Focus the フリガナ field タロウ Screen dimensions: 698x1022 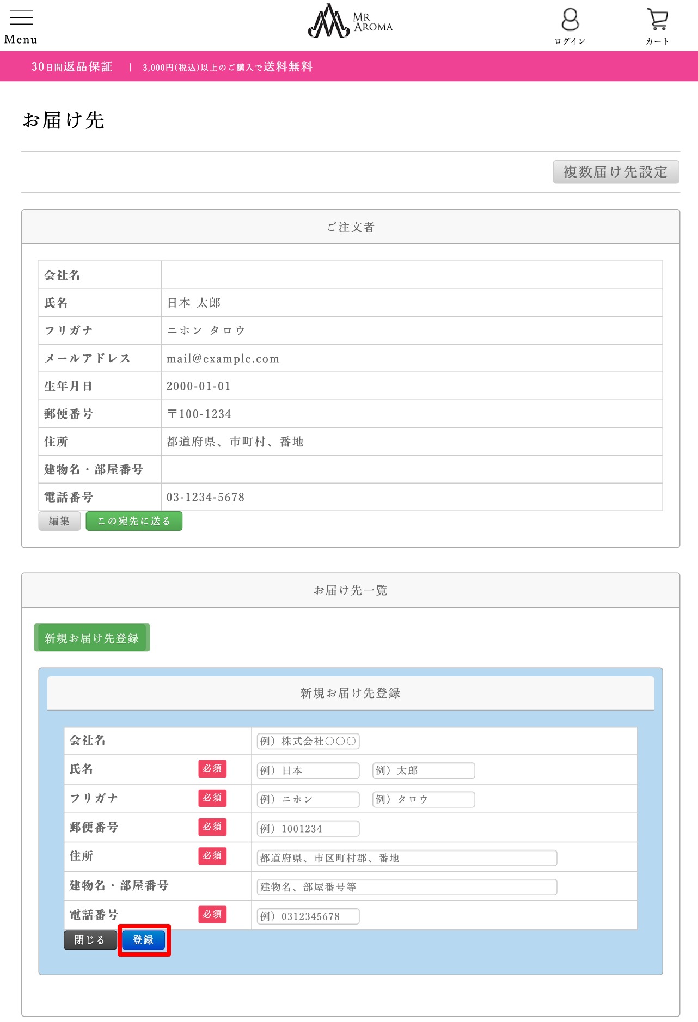(424, 799)
